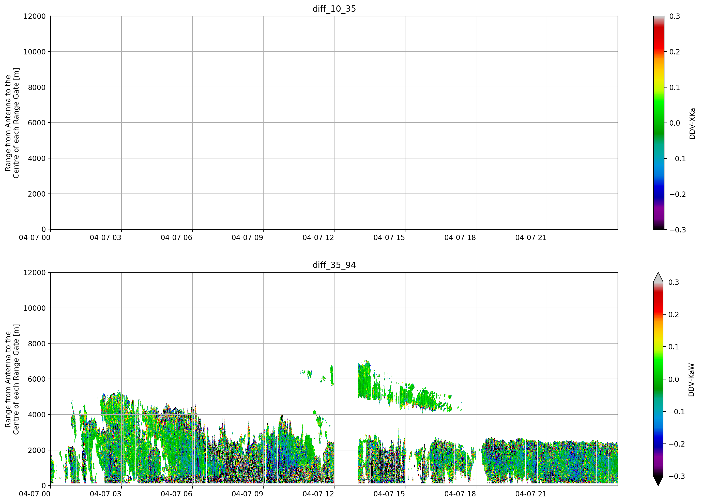The height and width of the screenshot is (503, 701).
Task: Click the 04-07 06 x-tick of diff_10_35 plot
Action: (x=176, y=238)
